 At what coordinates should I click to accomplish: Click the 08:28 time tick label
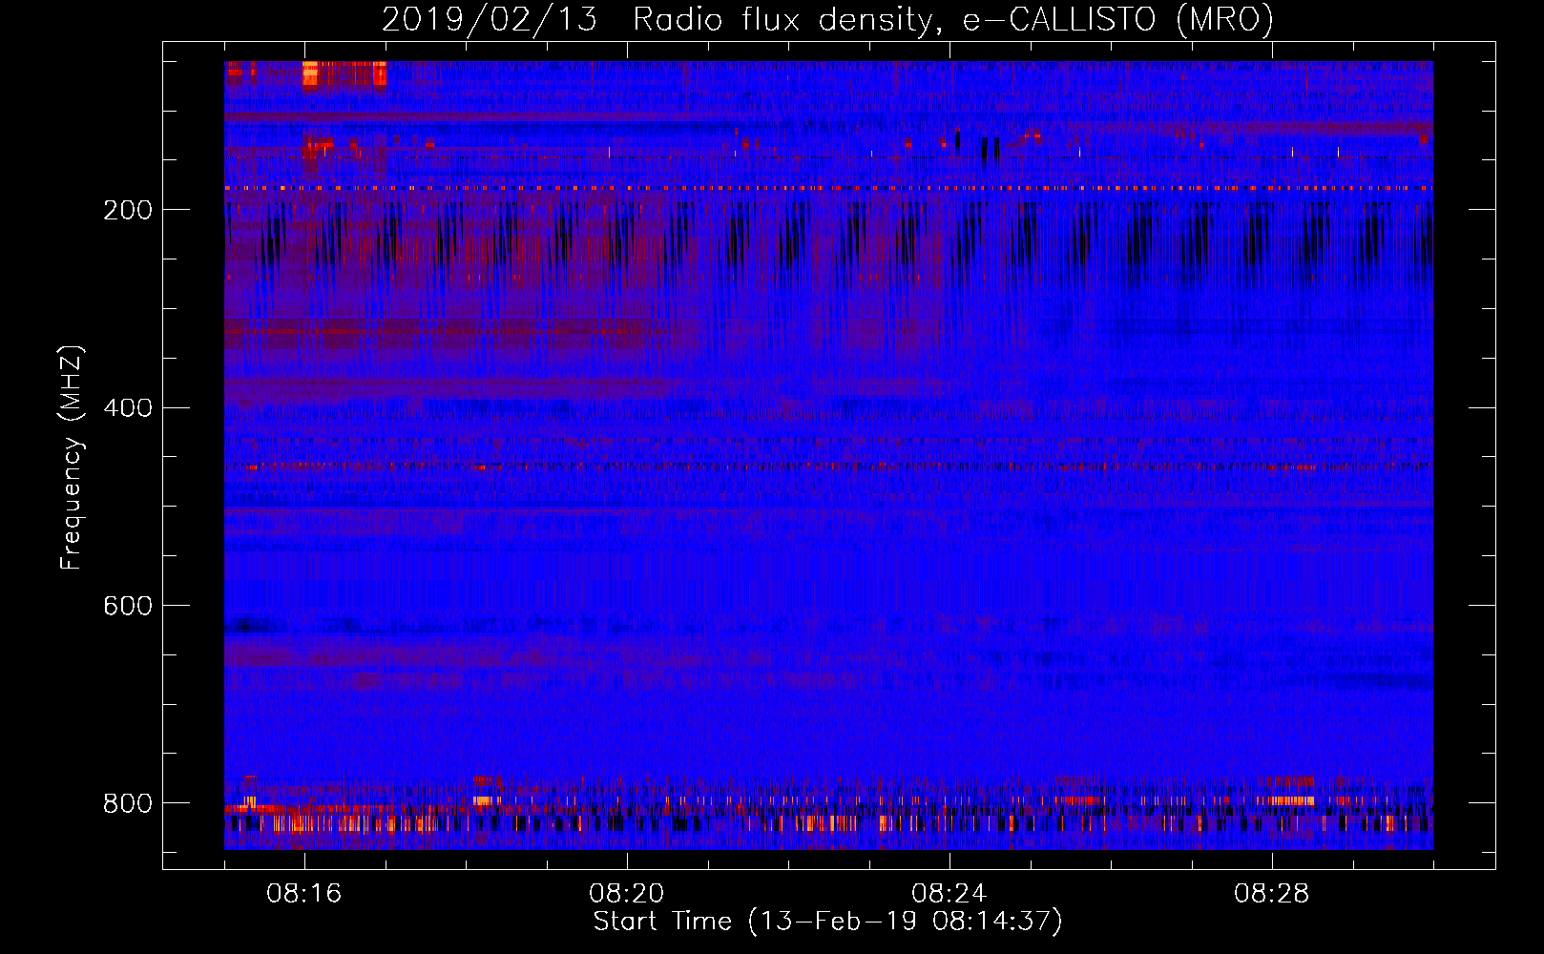click(x=1272, y=894)
